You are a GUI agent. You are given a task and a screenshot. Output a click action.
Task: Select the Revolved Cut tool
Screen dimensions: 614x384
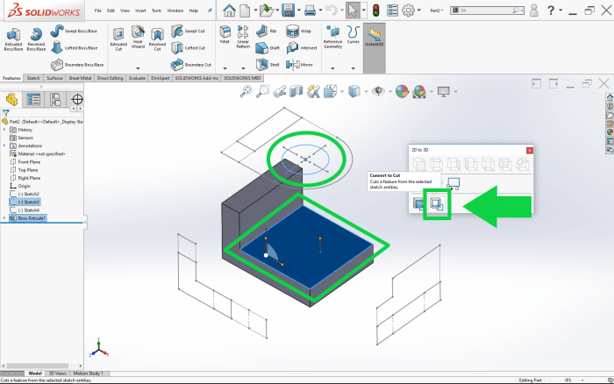click(x=157, y=39)
